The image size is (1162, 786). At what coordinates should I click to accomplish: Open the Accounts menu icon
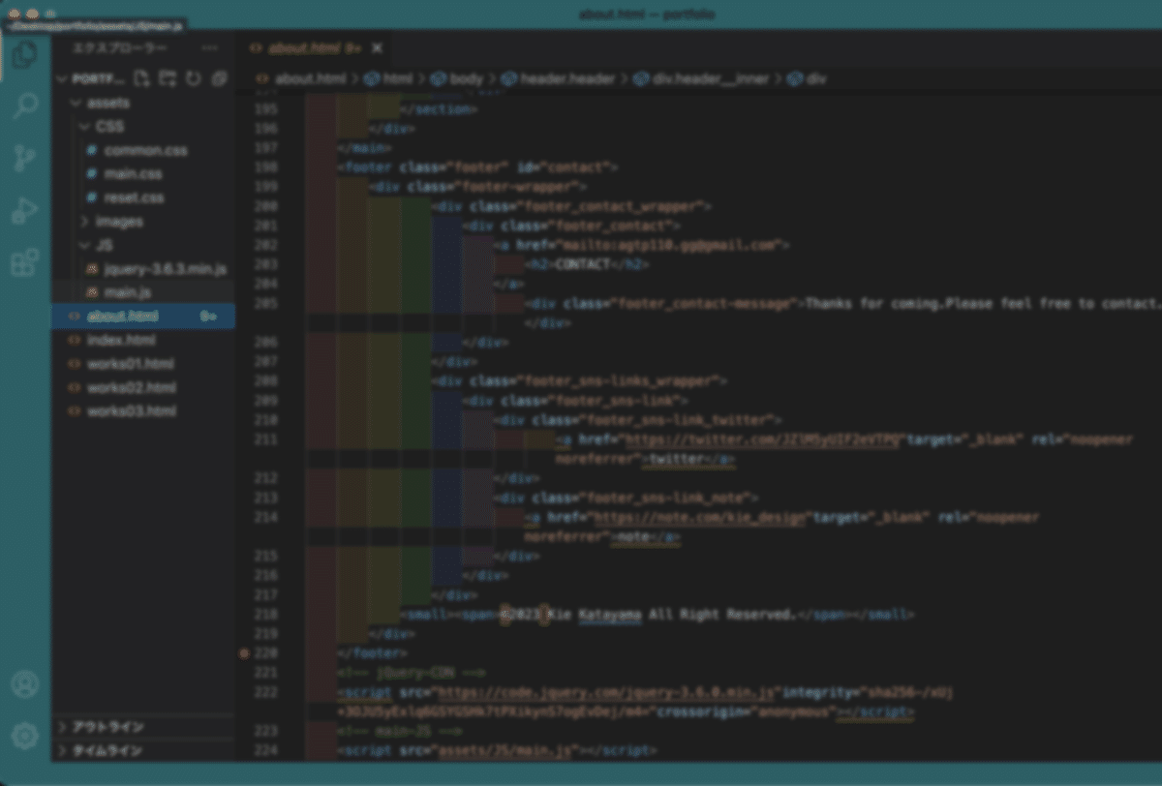tap(24, 684)
